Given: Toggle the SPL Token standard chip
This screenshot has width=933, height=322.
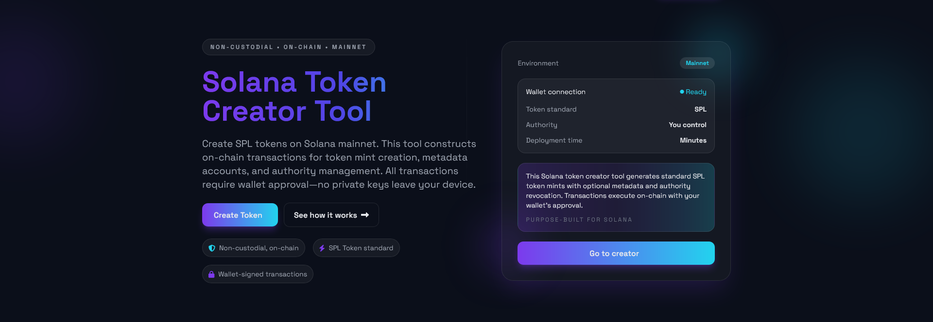Looking at the screenshot, I should tap(356, 248).
